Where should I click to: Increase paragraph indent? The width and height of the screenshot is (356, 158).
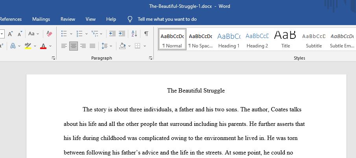(122, 34)
